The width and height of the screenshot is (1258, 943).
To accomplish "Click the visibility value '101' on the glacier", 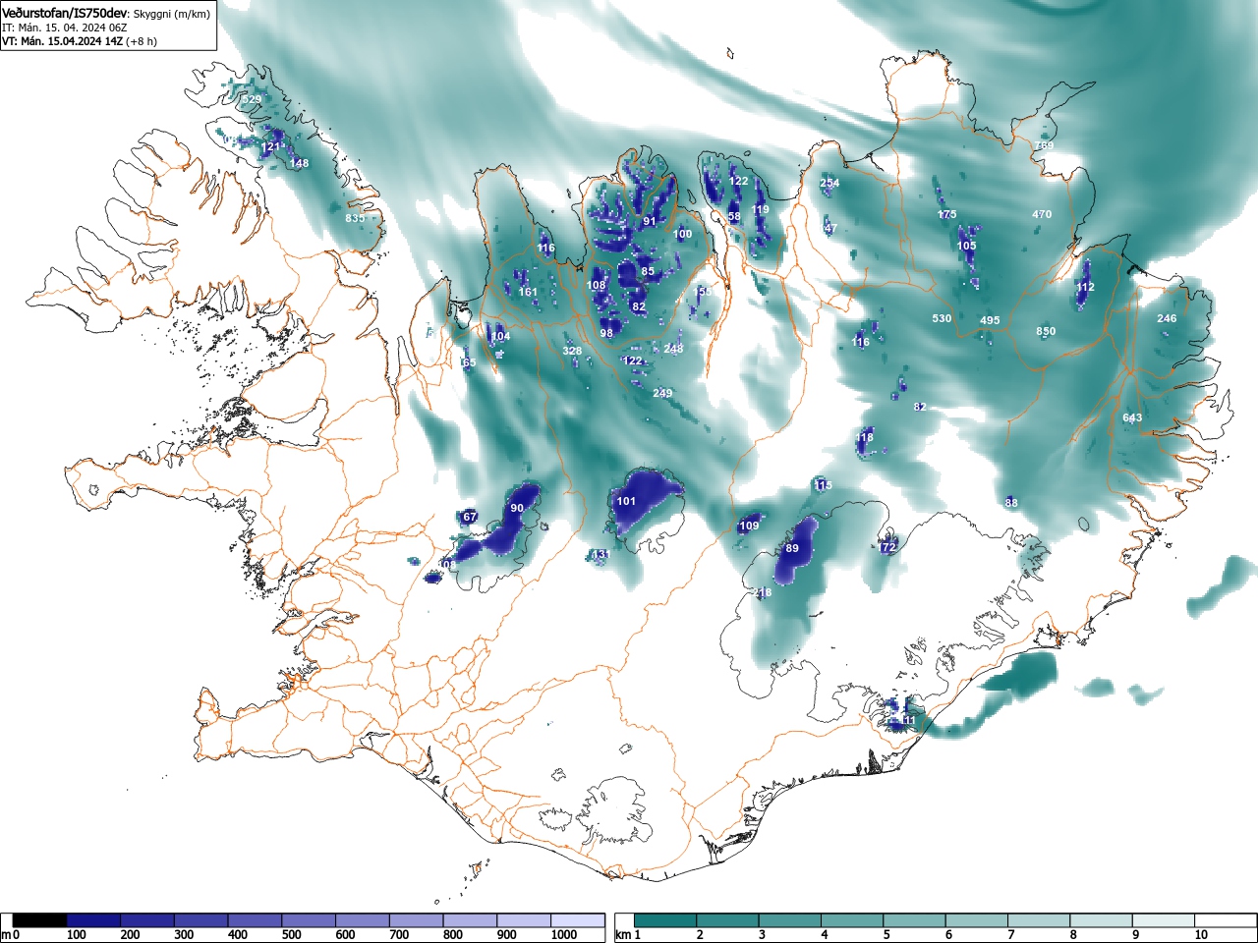I will pyautogui.click(x=626, y=501).
